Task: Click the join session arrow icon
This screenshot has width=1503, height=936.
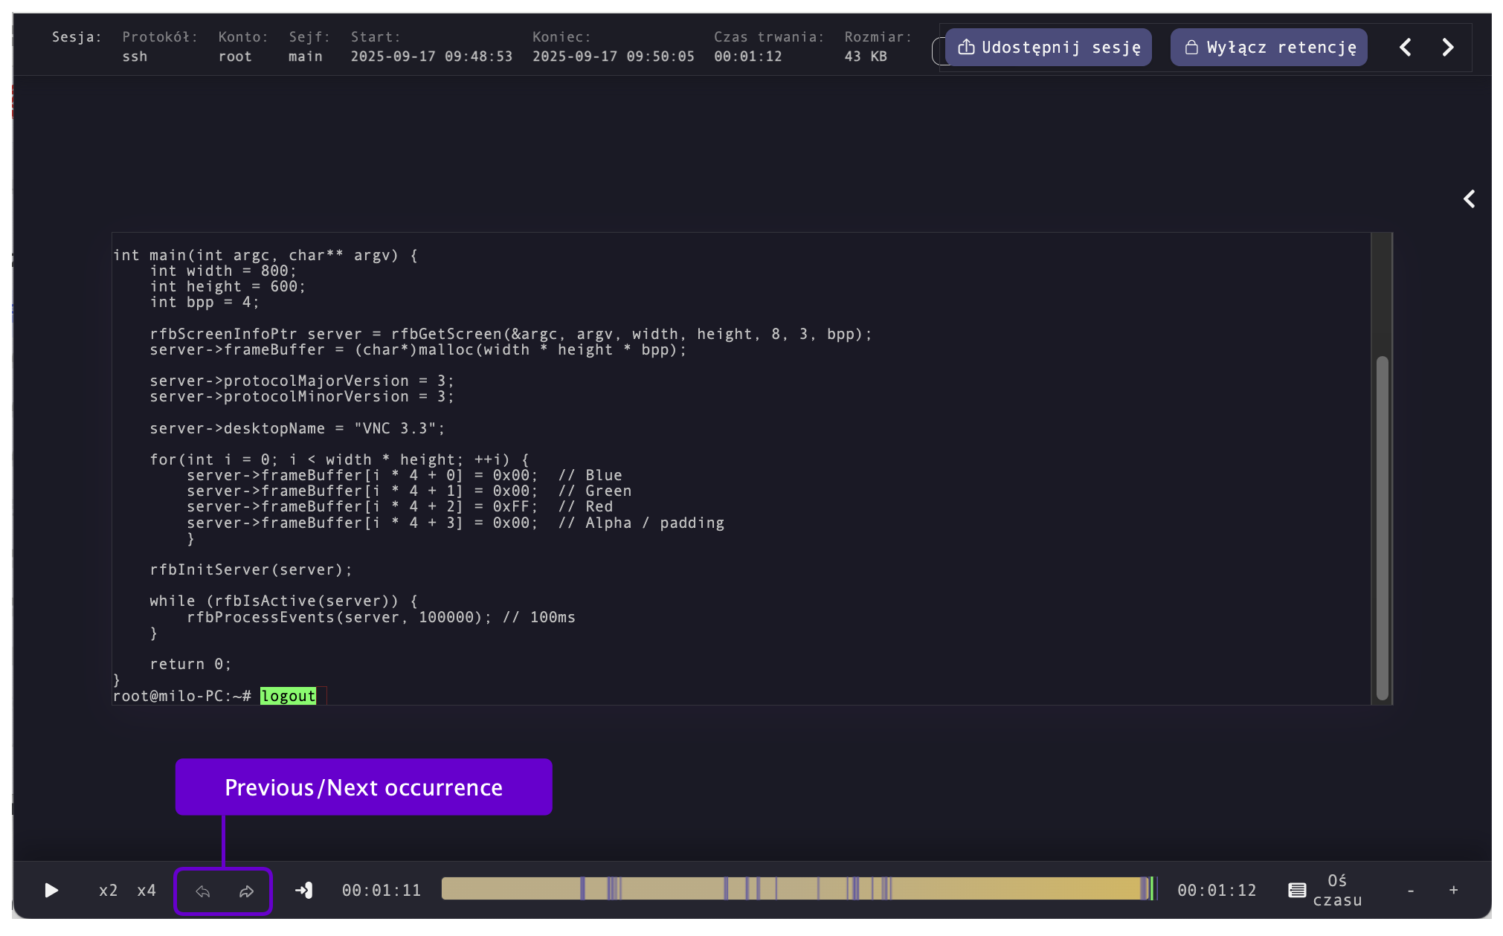Action: pos(304,890)
